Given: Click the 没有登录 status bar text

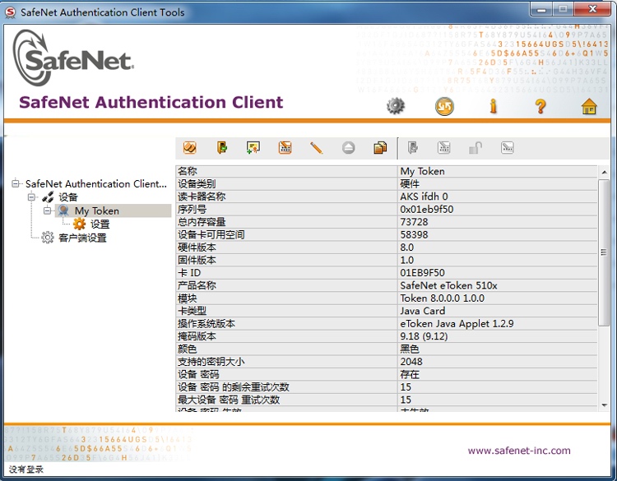Looking at the screenshot, I should coord(26,469).
